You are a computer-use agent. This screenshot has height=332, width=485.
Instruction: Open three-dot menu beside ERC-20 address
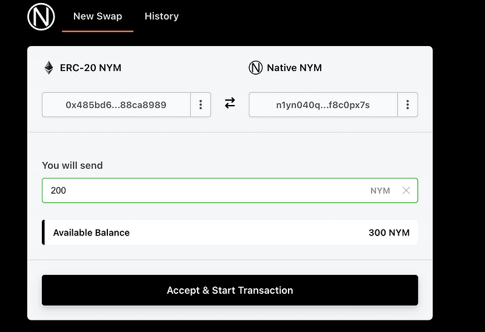point(201,105)
